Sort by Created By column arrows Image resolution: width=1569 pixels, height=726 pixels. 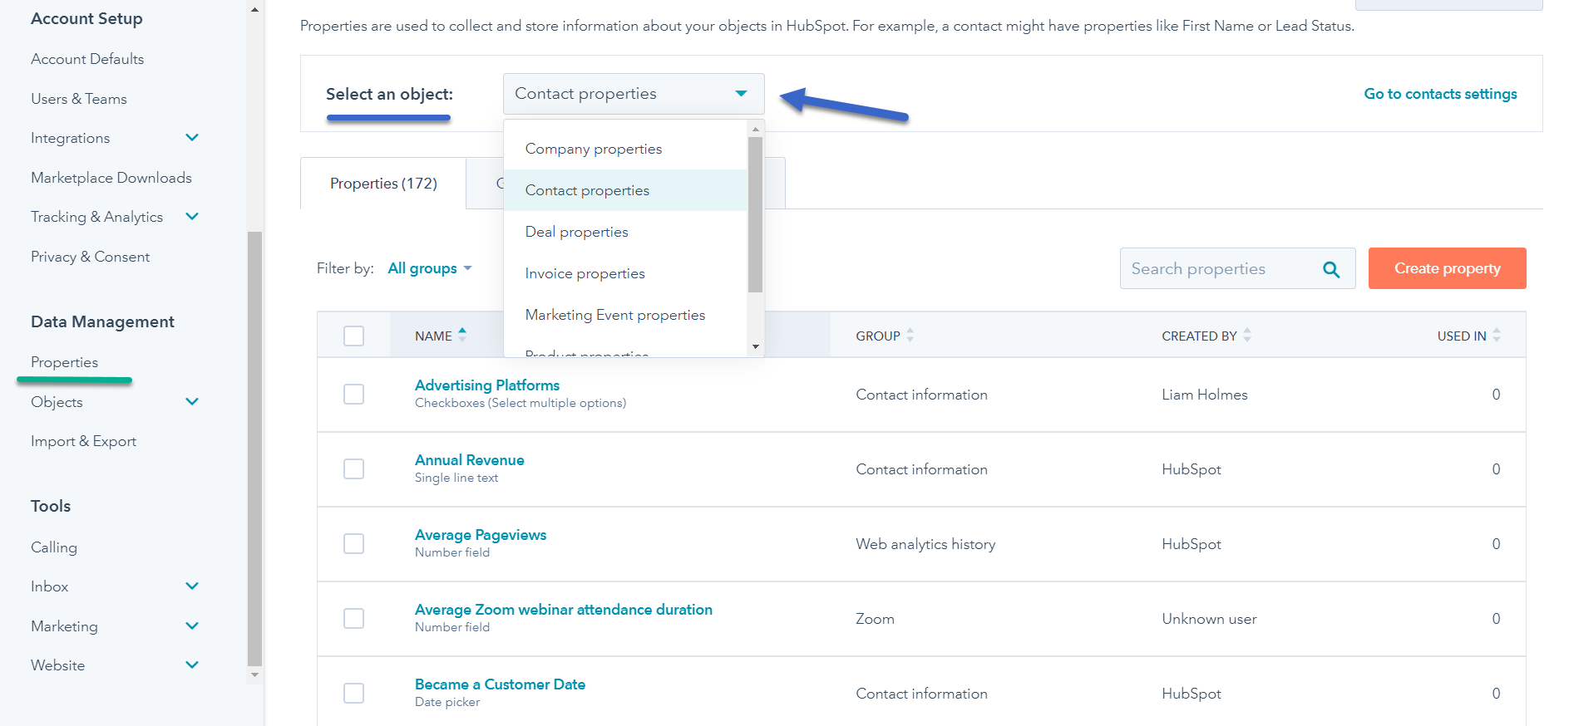pyautogui.click(x=1247, y=335)
